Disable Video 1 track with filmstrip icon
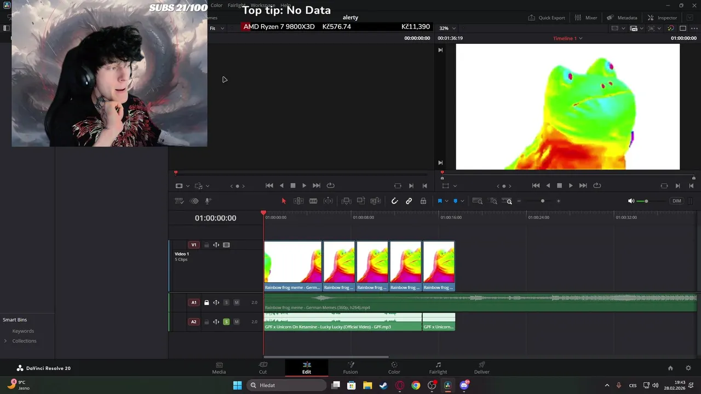The height and width of the screenshot is (394, 701). click(x=226, y=245)
